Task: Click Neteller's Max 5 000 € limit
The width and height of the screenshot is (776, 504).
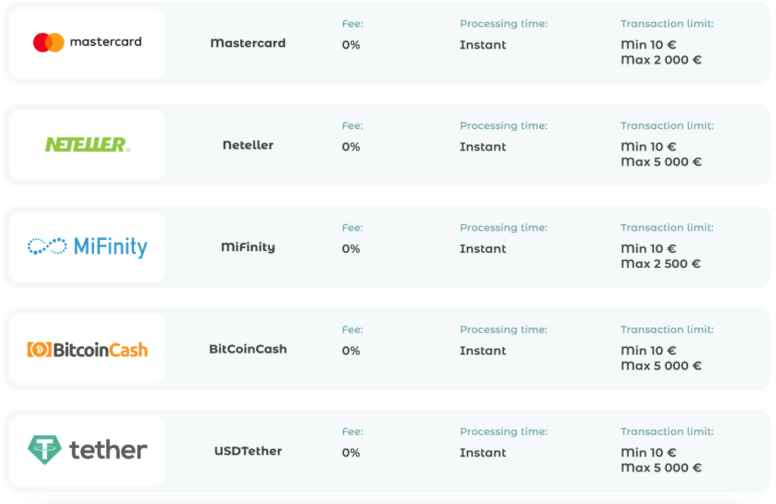Action: coord(661,162)
